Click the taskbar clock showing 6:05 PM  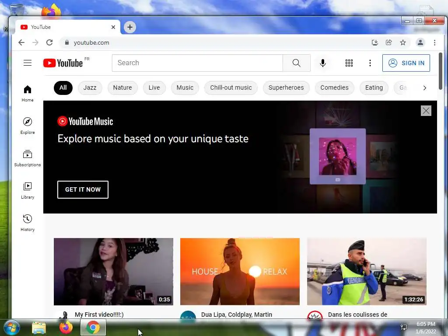426,327
